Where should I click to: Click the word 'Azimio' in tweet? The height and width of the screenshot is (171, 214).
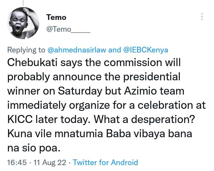[x=140, y=91]
